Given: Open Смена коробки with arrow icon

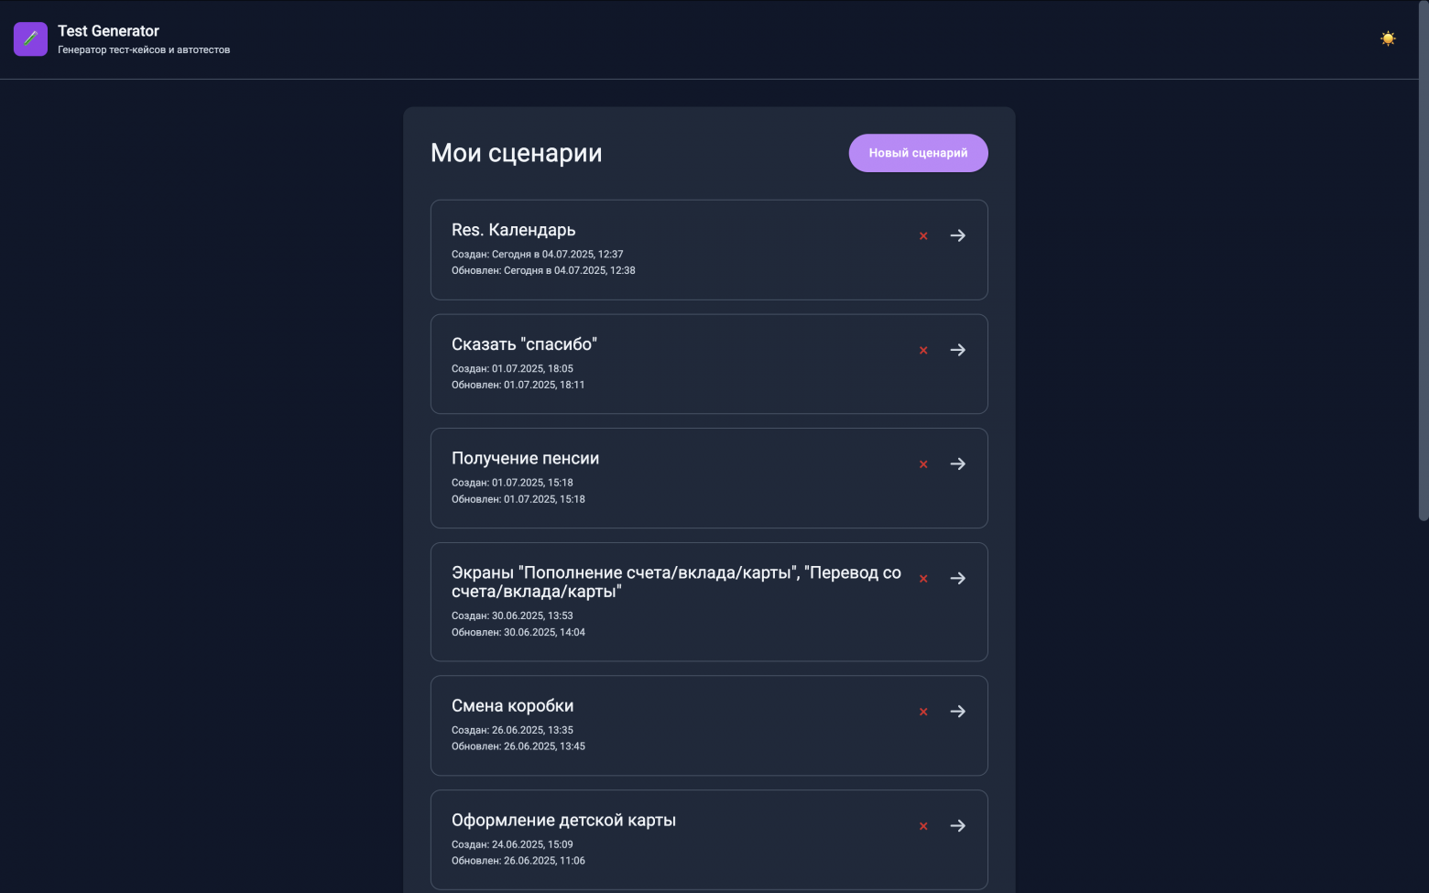Looking at the screenshot, I should click(x=958, y=712).
